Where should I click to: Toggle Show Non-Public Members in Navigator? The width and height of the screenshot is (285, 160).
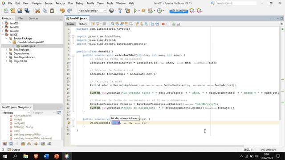point(23,144)
